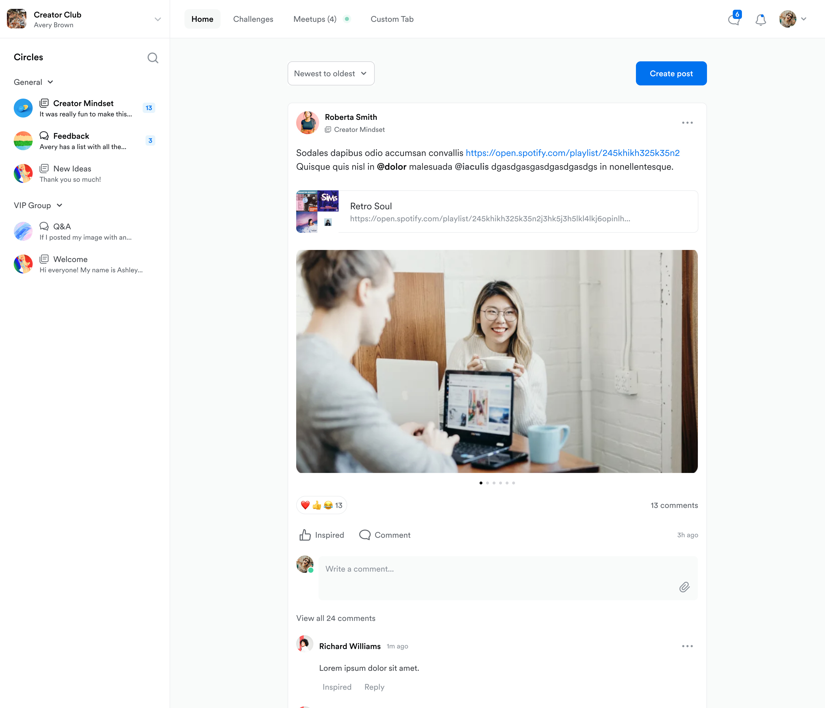Switch to the Custom Tab
This screenshot has width=825, height=708.
(x=392, y=19)
